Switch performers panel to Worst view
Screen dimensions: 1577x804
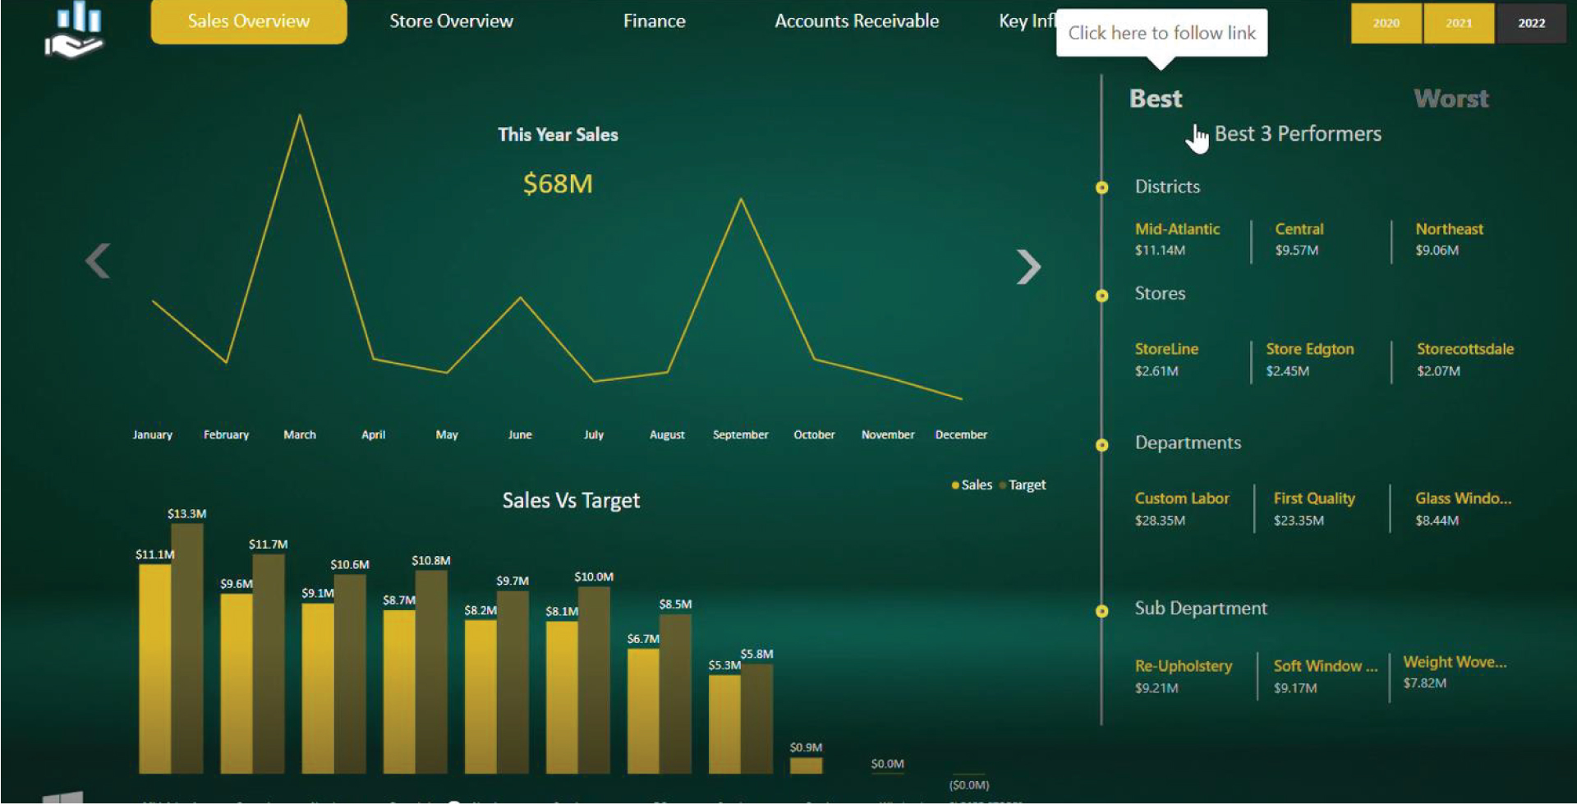tap(1451, 99)
